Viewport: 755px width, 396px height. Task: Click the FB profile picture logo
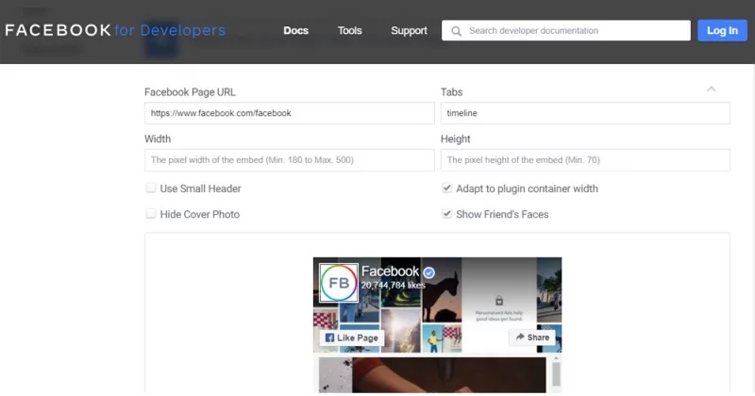click(x=340, y=283)
